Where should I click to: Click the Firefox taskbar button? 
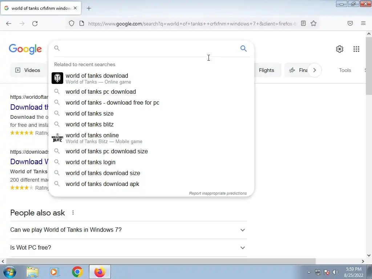(100, 272)
